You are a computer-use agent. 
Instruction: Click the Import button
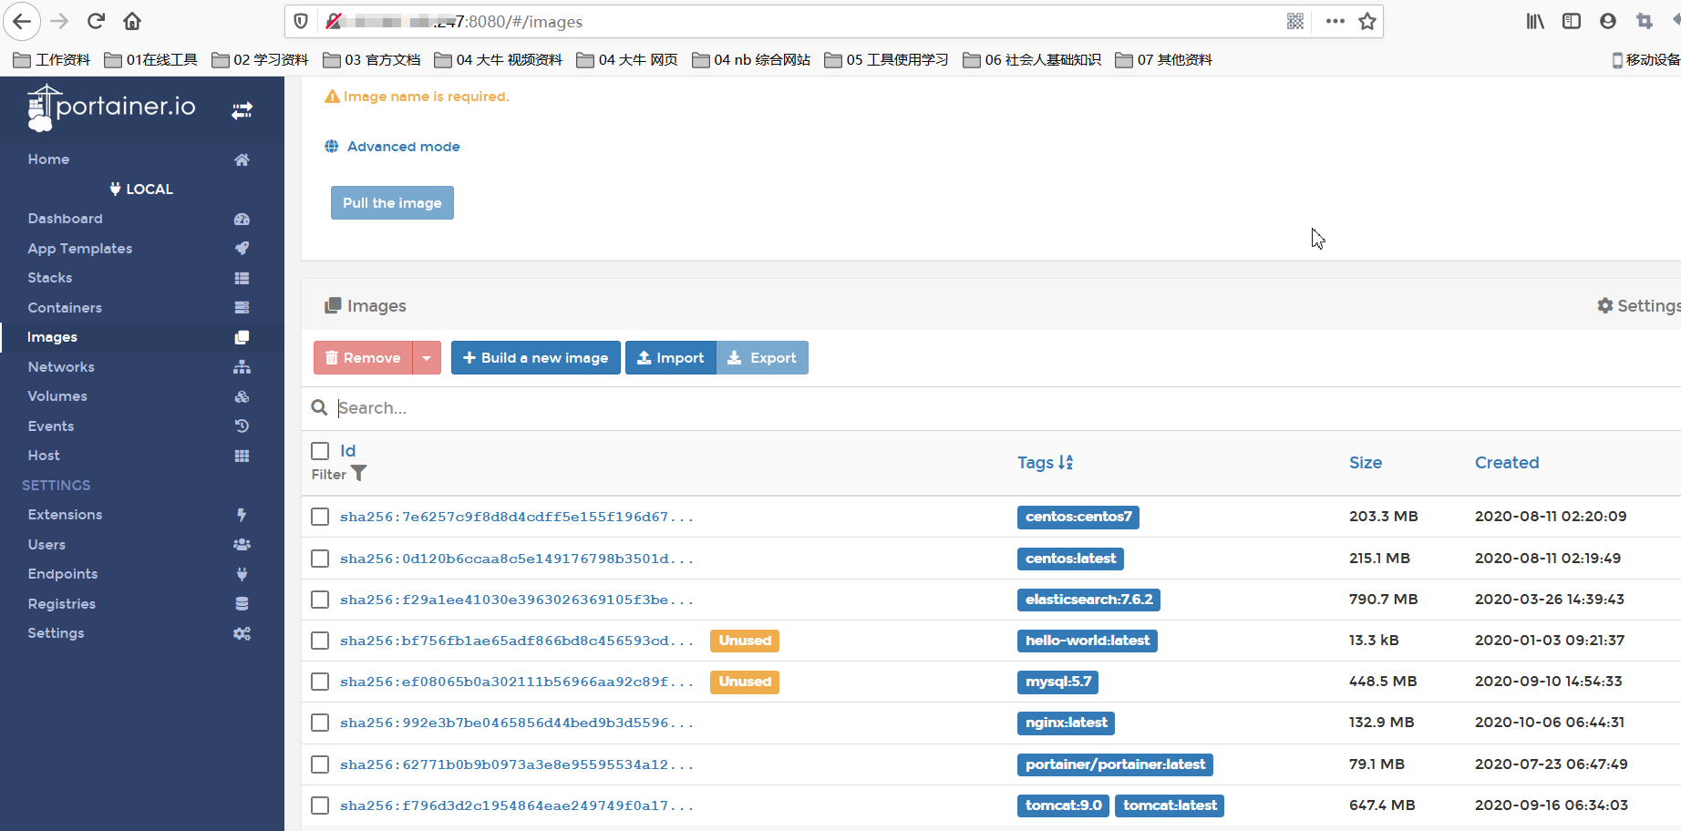pyautogui.click(x=671, y=358)
